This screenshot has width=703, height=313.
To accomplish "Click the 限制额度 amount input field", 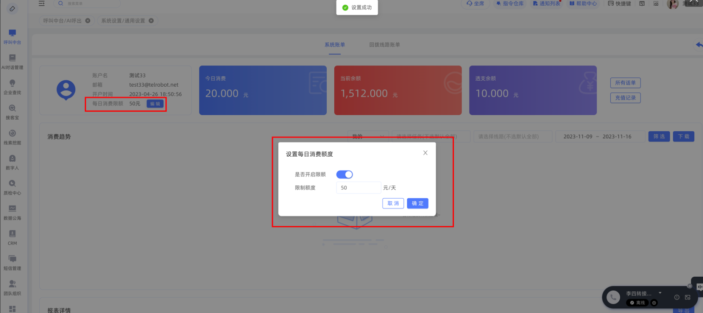I will click(358, 188).
